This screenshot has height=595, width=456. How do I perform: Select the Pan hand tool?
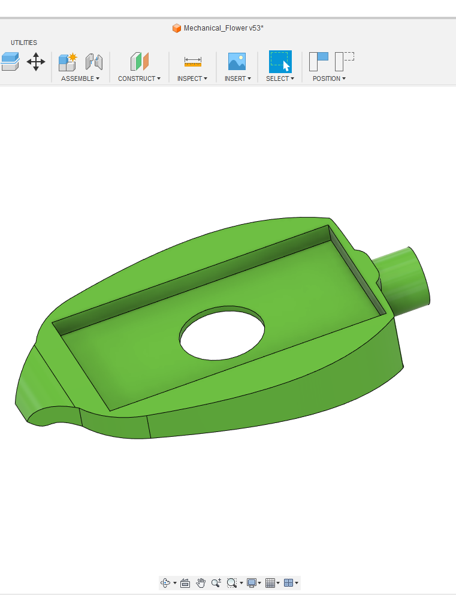[x=201, y=582]
